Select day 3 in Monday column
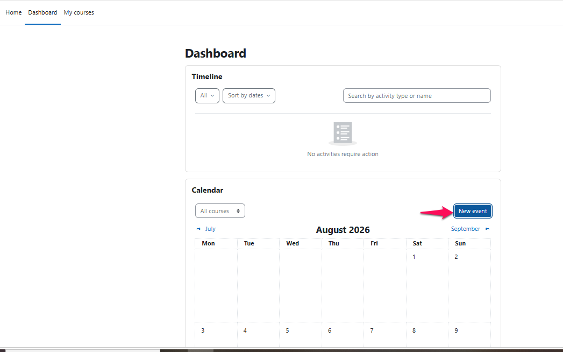563x352 pixels. pos(203,330)
